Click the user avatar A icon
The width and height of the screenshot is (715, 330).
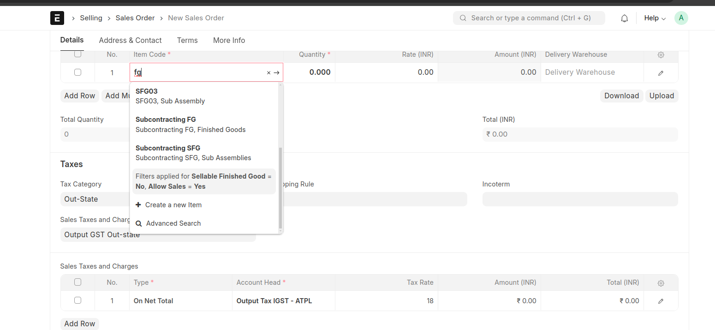point(681,18)
